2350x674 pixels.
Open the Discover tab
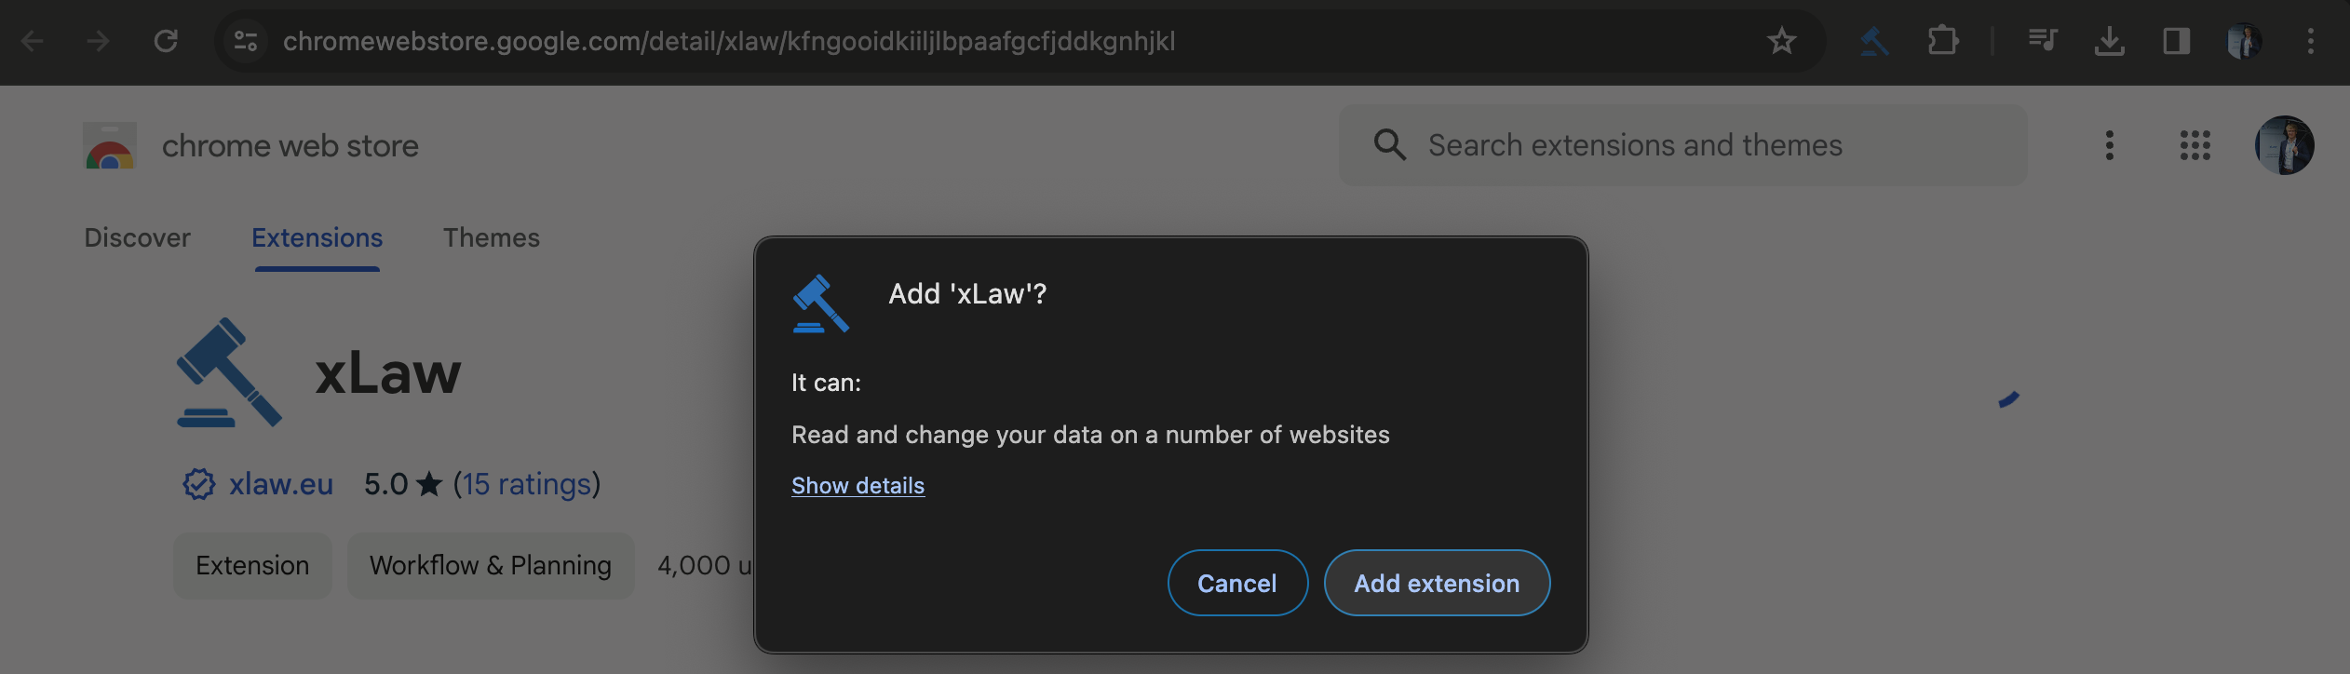click(136, 238)
